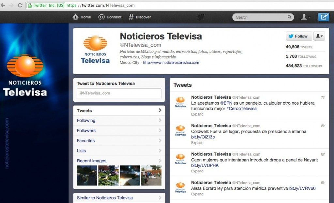Select Favorites in the sidebar list

click(x=86, y=141)
